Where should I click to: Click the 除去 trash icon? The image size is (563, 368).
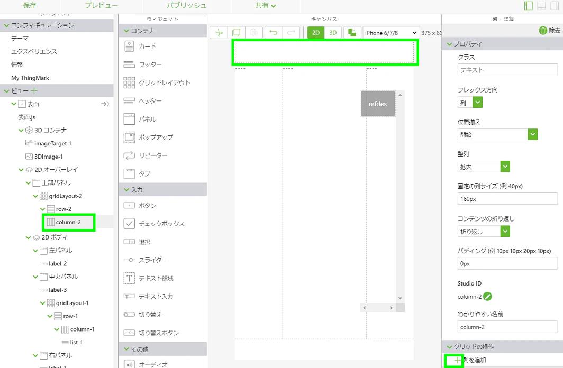coord(543,31)
